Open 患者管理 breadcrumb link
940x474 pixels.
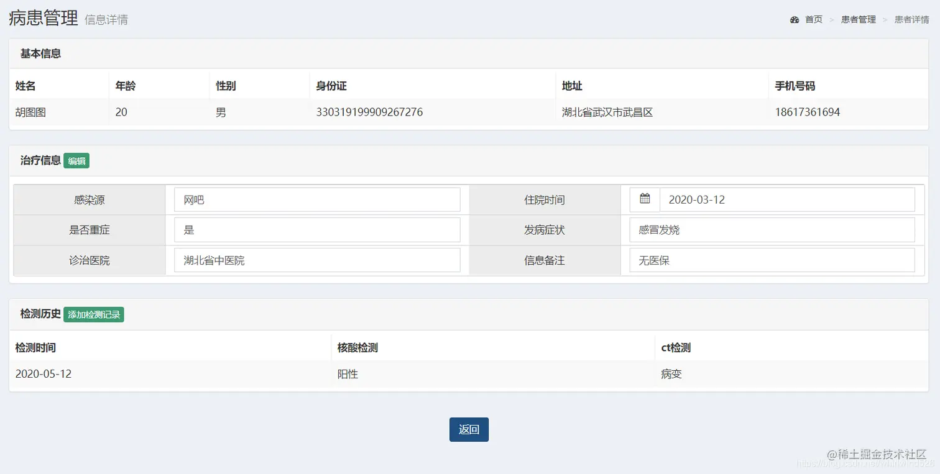click(859, 20)
